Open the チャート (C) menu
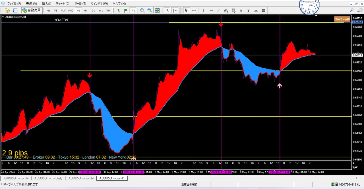 point(63,4)
